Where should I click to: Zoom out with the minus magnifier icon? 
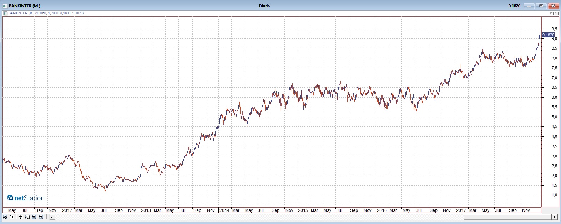point(34,217)
